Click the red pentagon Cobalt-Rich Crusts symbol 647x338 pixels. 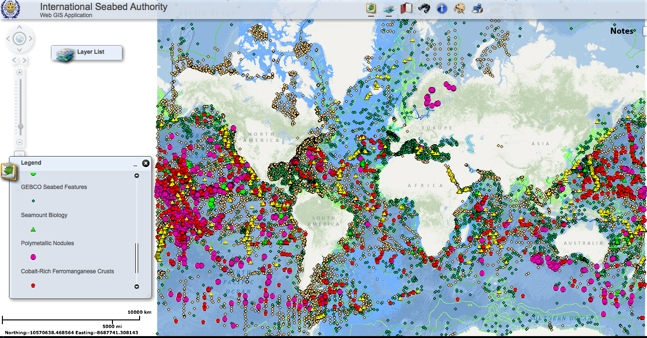coord(33,285)
